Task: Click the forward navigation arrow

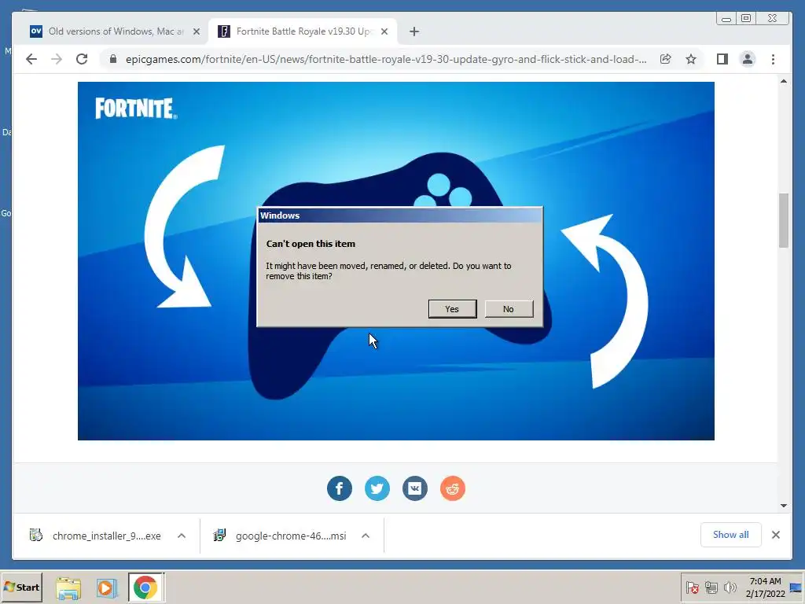Action: click(57, 59)
